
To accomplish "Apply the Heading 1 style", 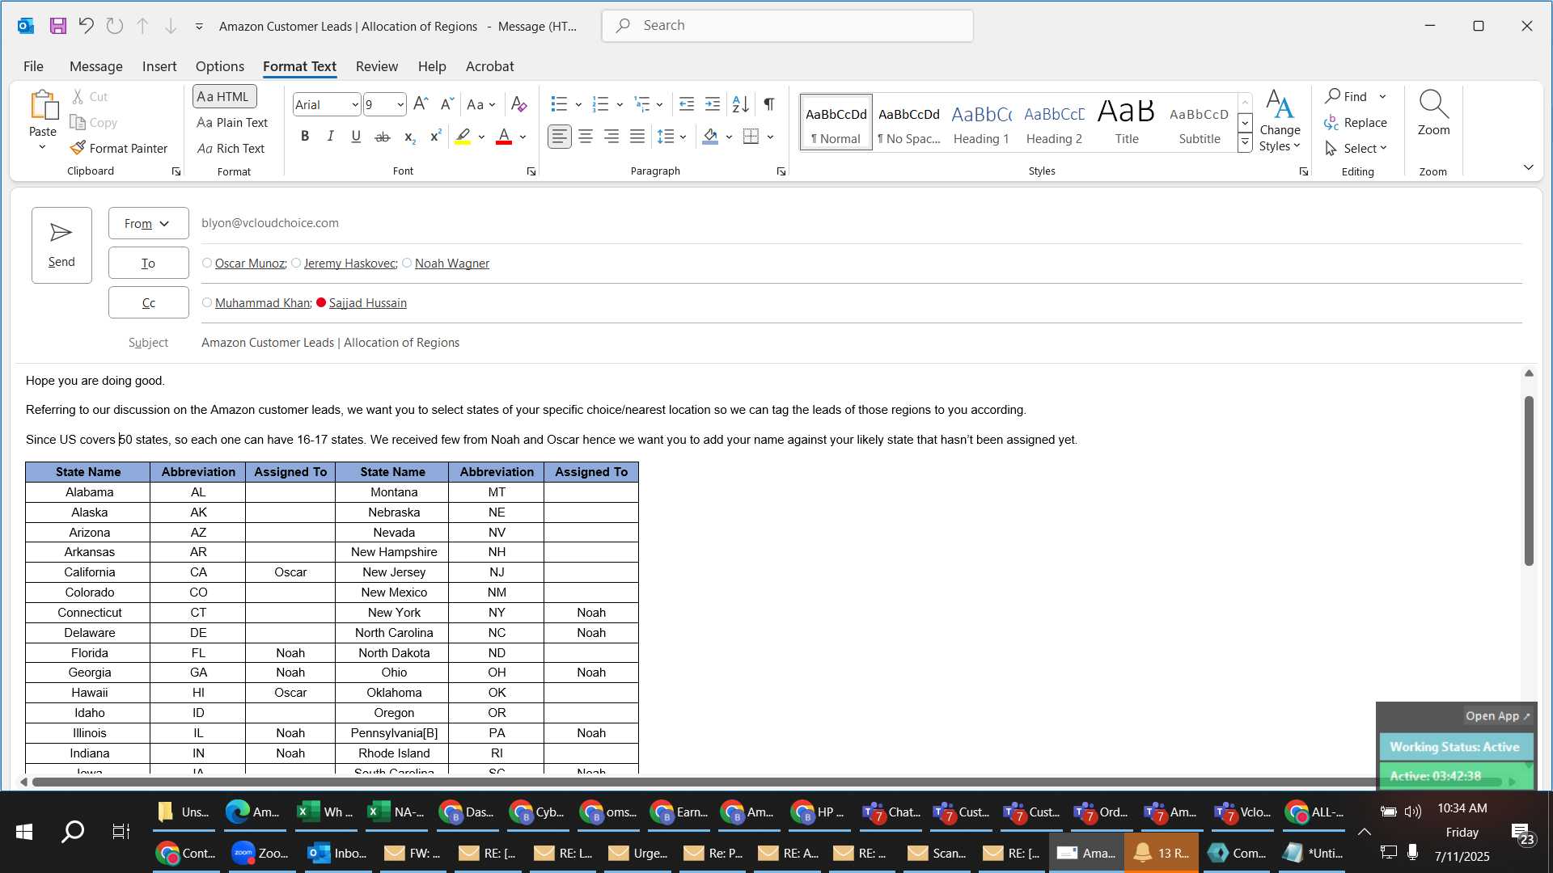I will (x=981, y=122).
